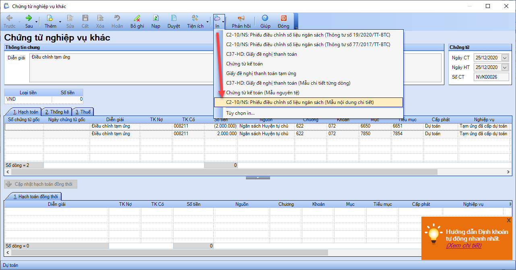Image resolution: width=516 pixels, height=270 pixels.
Task: Choose Tùy chọn in... menu entry
Action: click(240, 113)
